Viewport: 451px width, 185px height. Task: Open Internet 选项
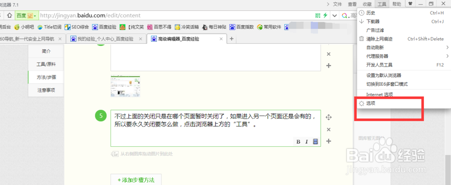tap(404, 94)
